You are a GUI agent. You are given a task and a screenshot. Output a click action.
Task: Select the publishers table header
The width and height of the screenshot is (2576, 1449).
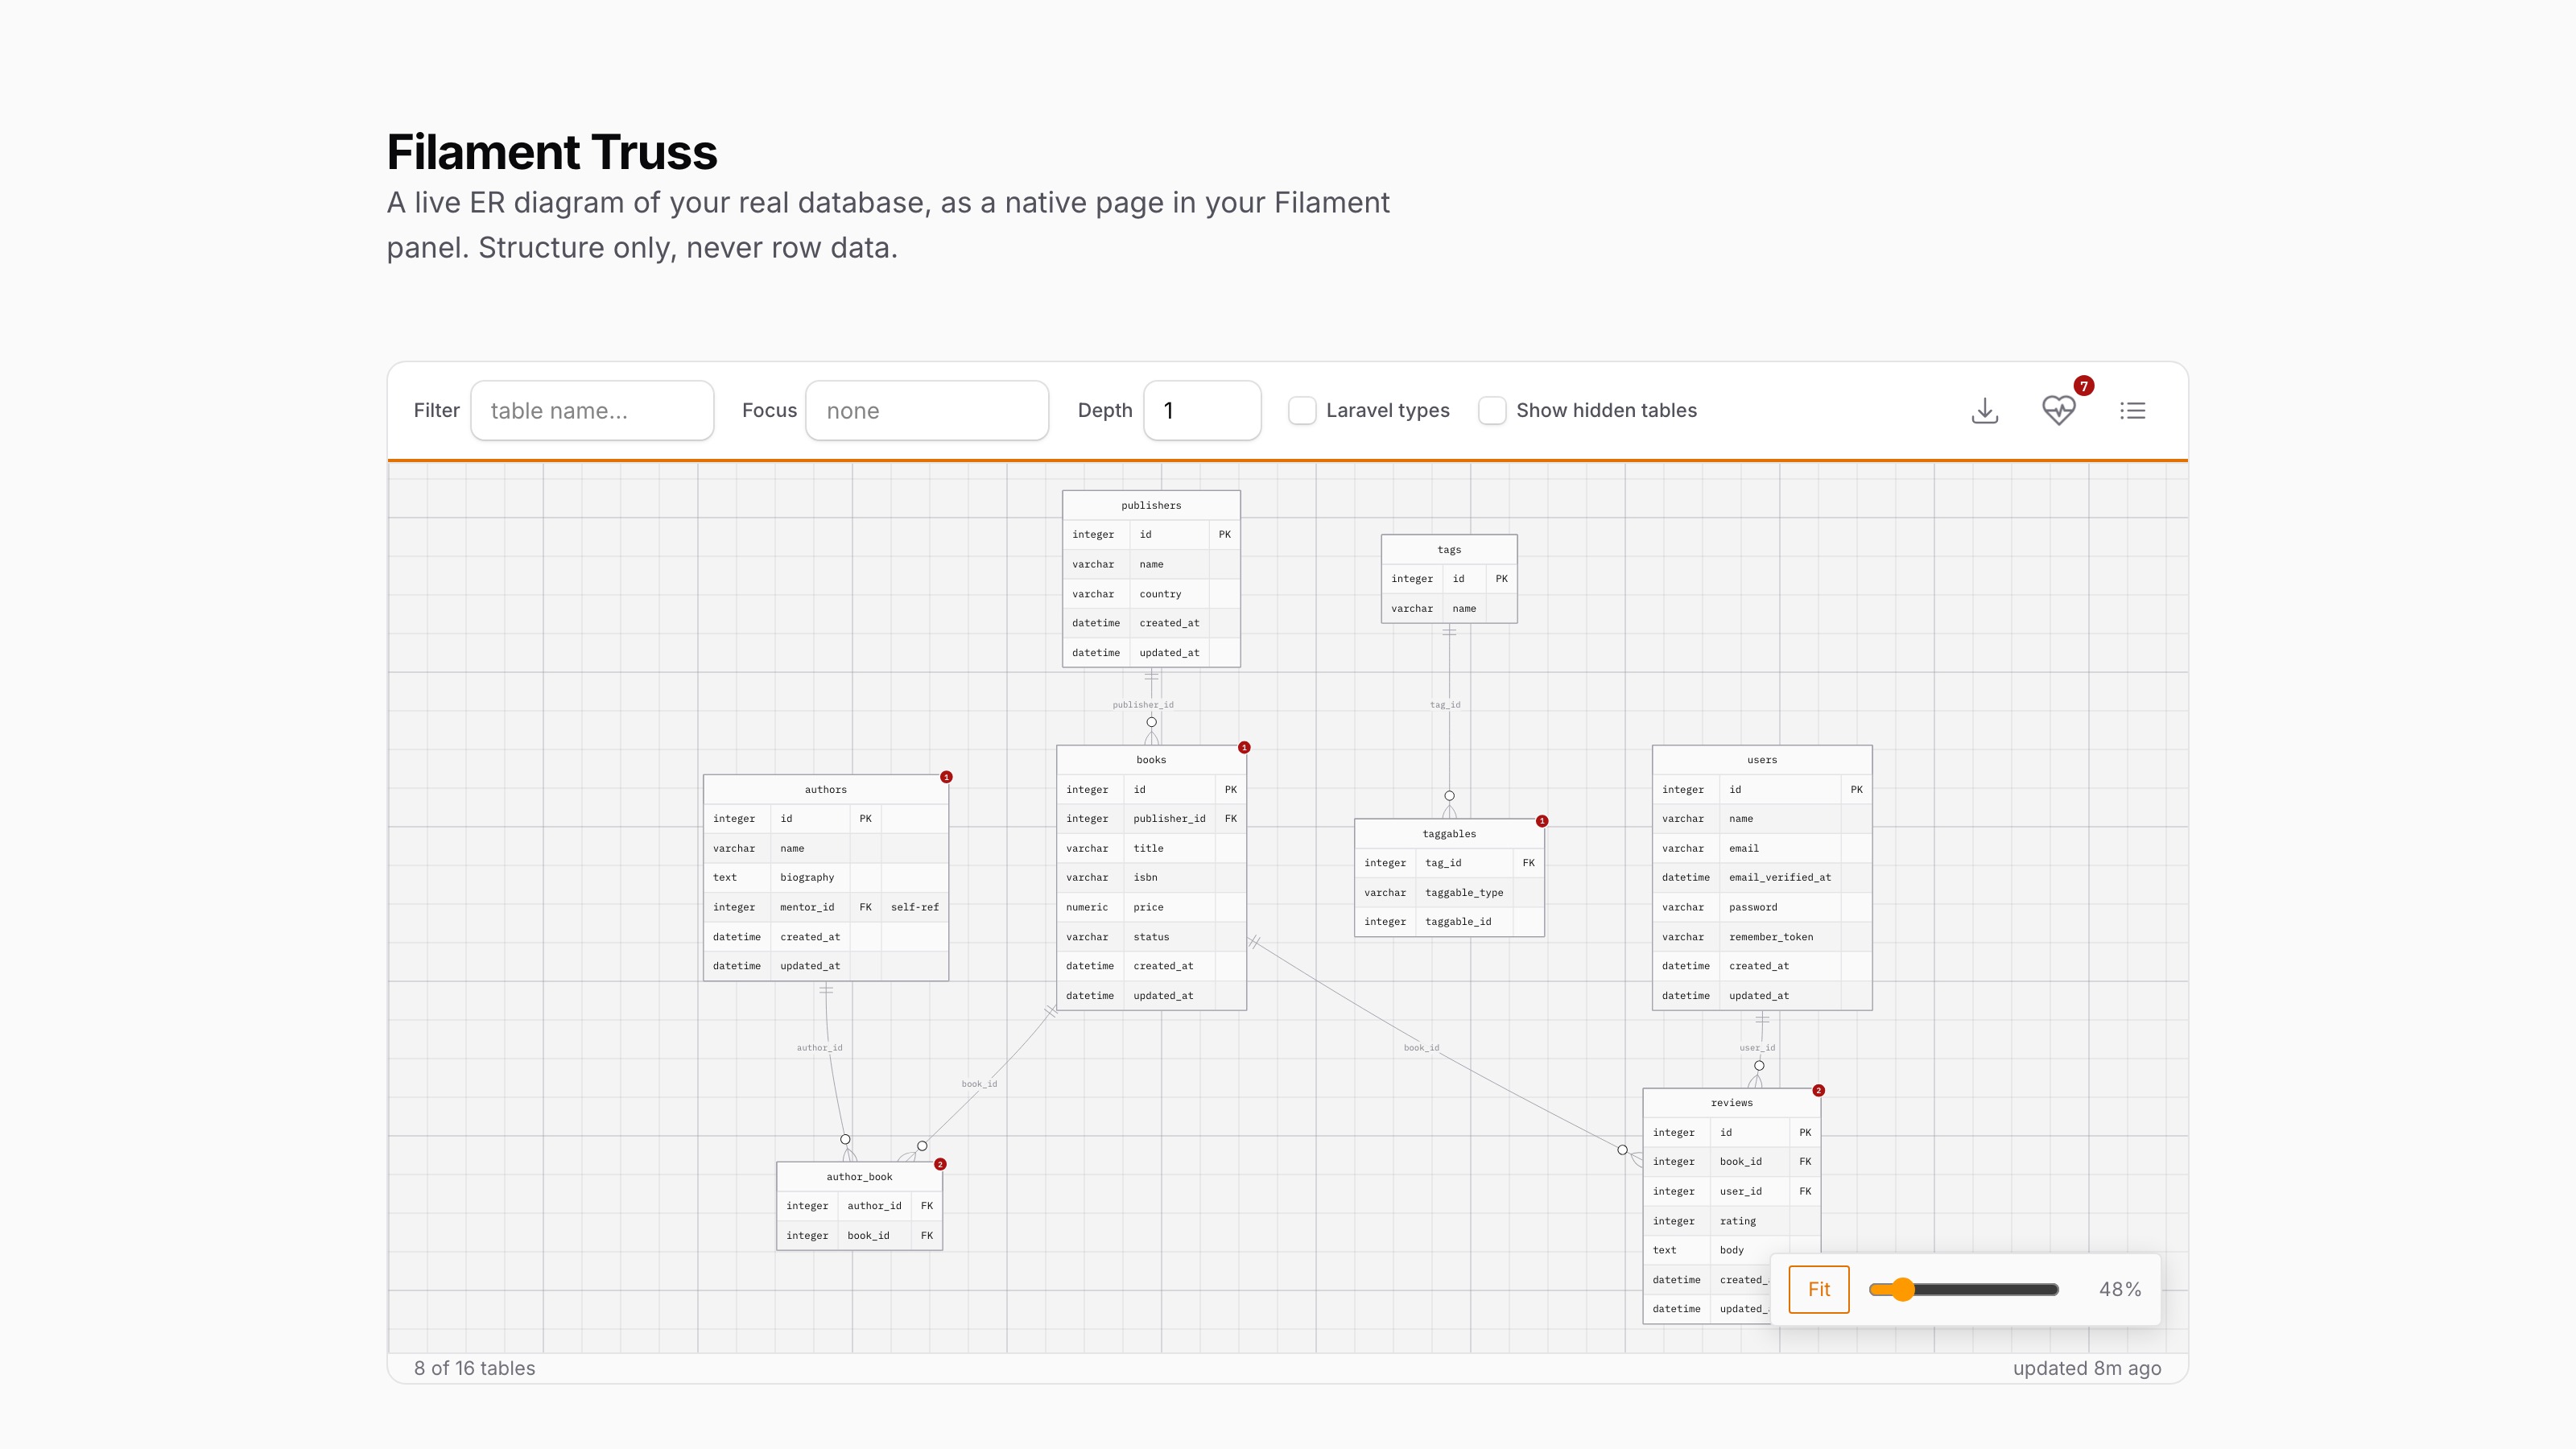pos(1151,505)
